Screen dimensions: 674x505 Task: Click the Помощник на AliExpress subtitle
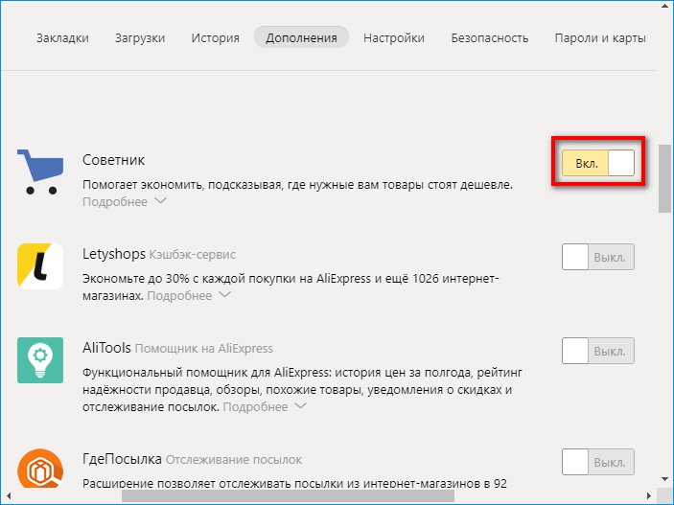point(204,349)
